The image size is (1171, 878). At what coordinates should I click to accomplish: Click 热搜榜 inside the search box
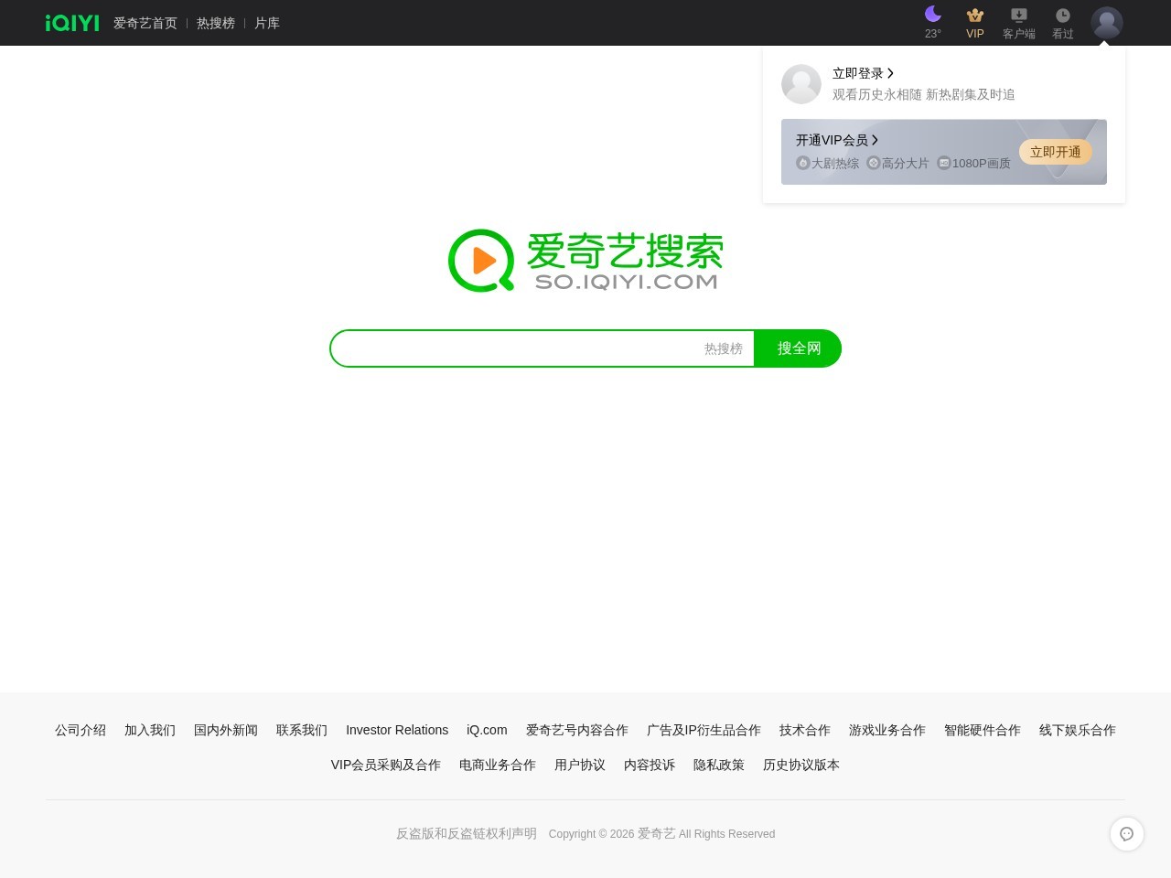pyautogui.click(x=724, y=348)
